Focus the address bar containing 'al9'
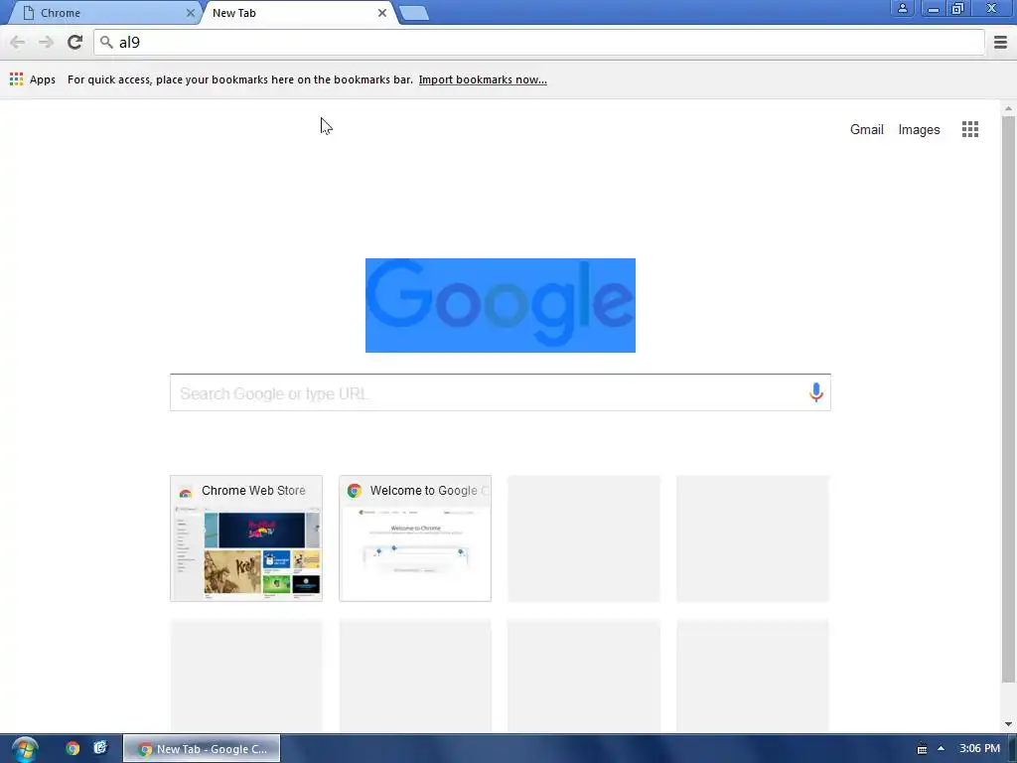This screenshot has width=1017, height=763. (539, 42)
